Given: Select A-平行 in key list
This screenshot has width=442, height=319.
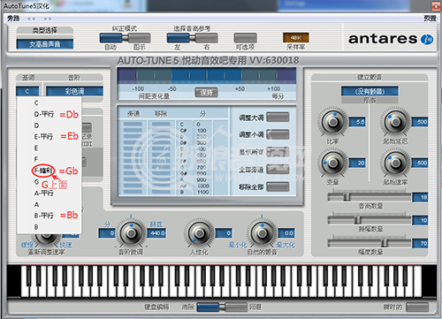Looking at the screenshot, I should [x=43, y=194].
